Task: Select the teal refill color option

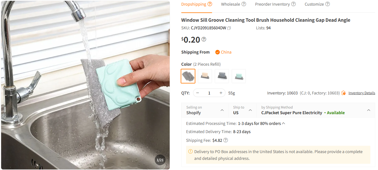Action: (x=239, y=76)
